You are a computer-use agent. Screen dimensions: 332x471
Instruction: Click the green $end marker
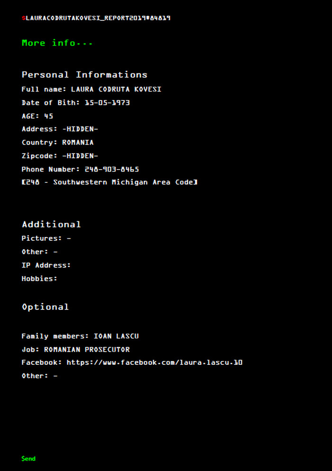click(x=28, y=458)
